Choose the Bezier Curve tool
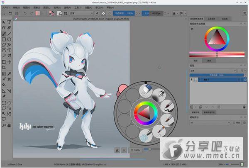249x168 pixels. click(4, 50)
